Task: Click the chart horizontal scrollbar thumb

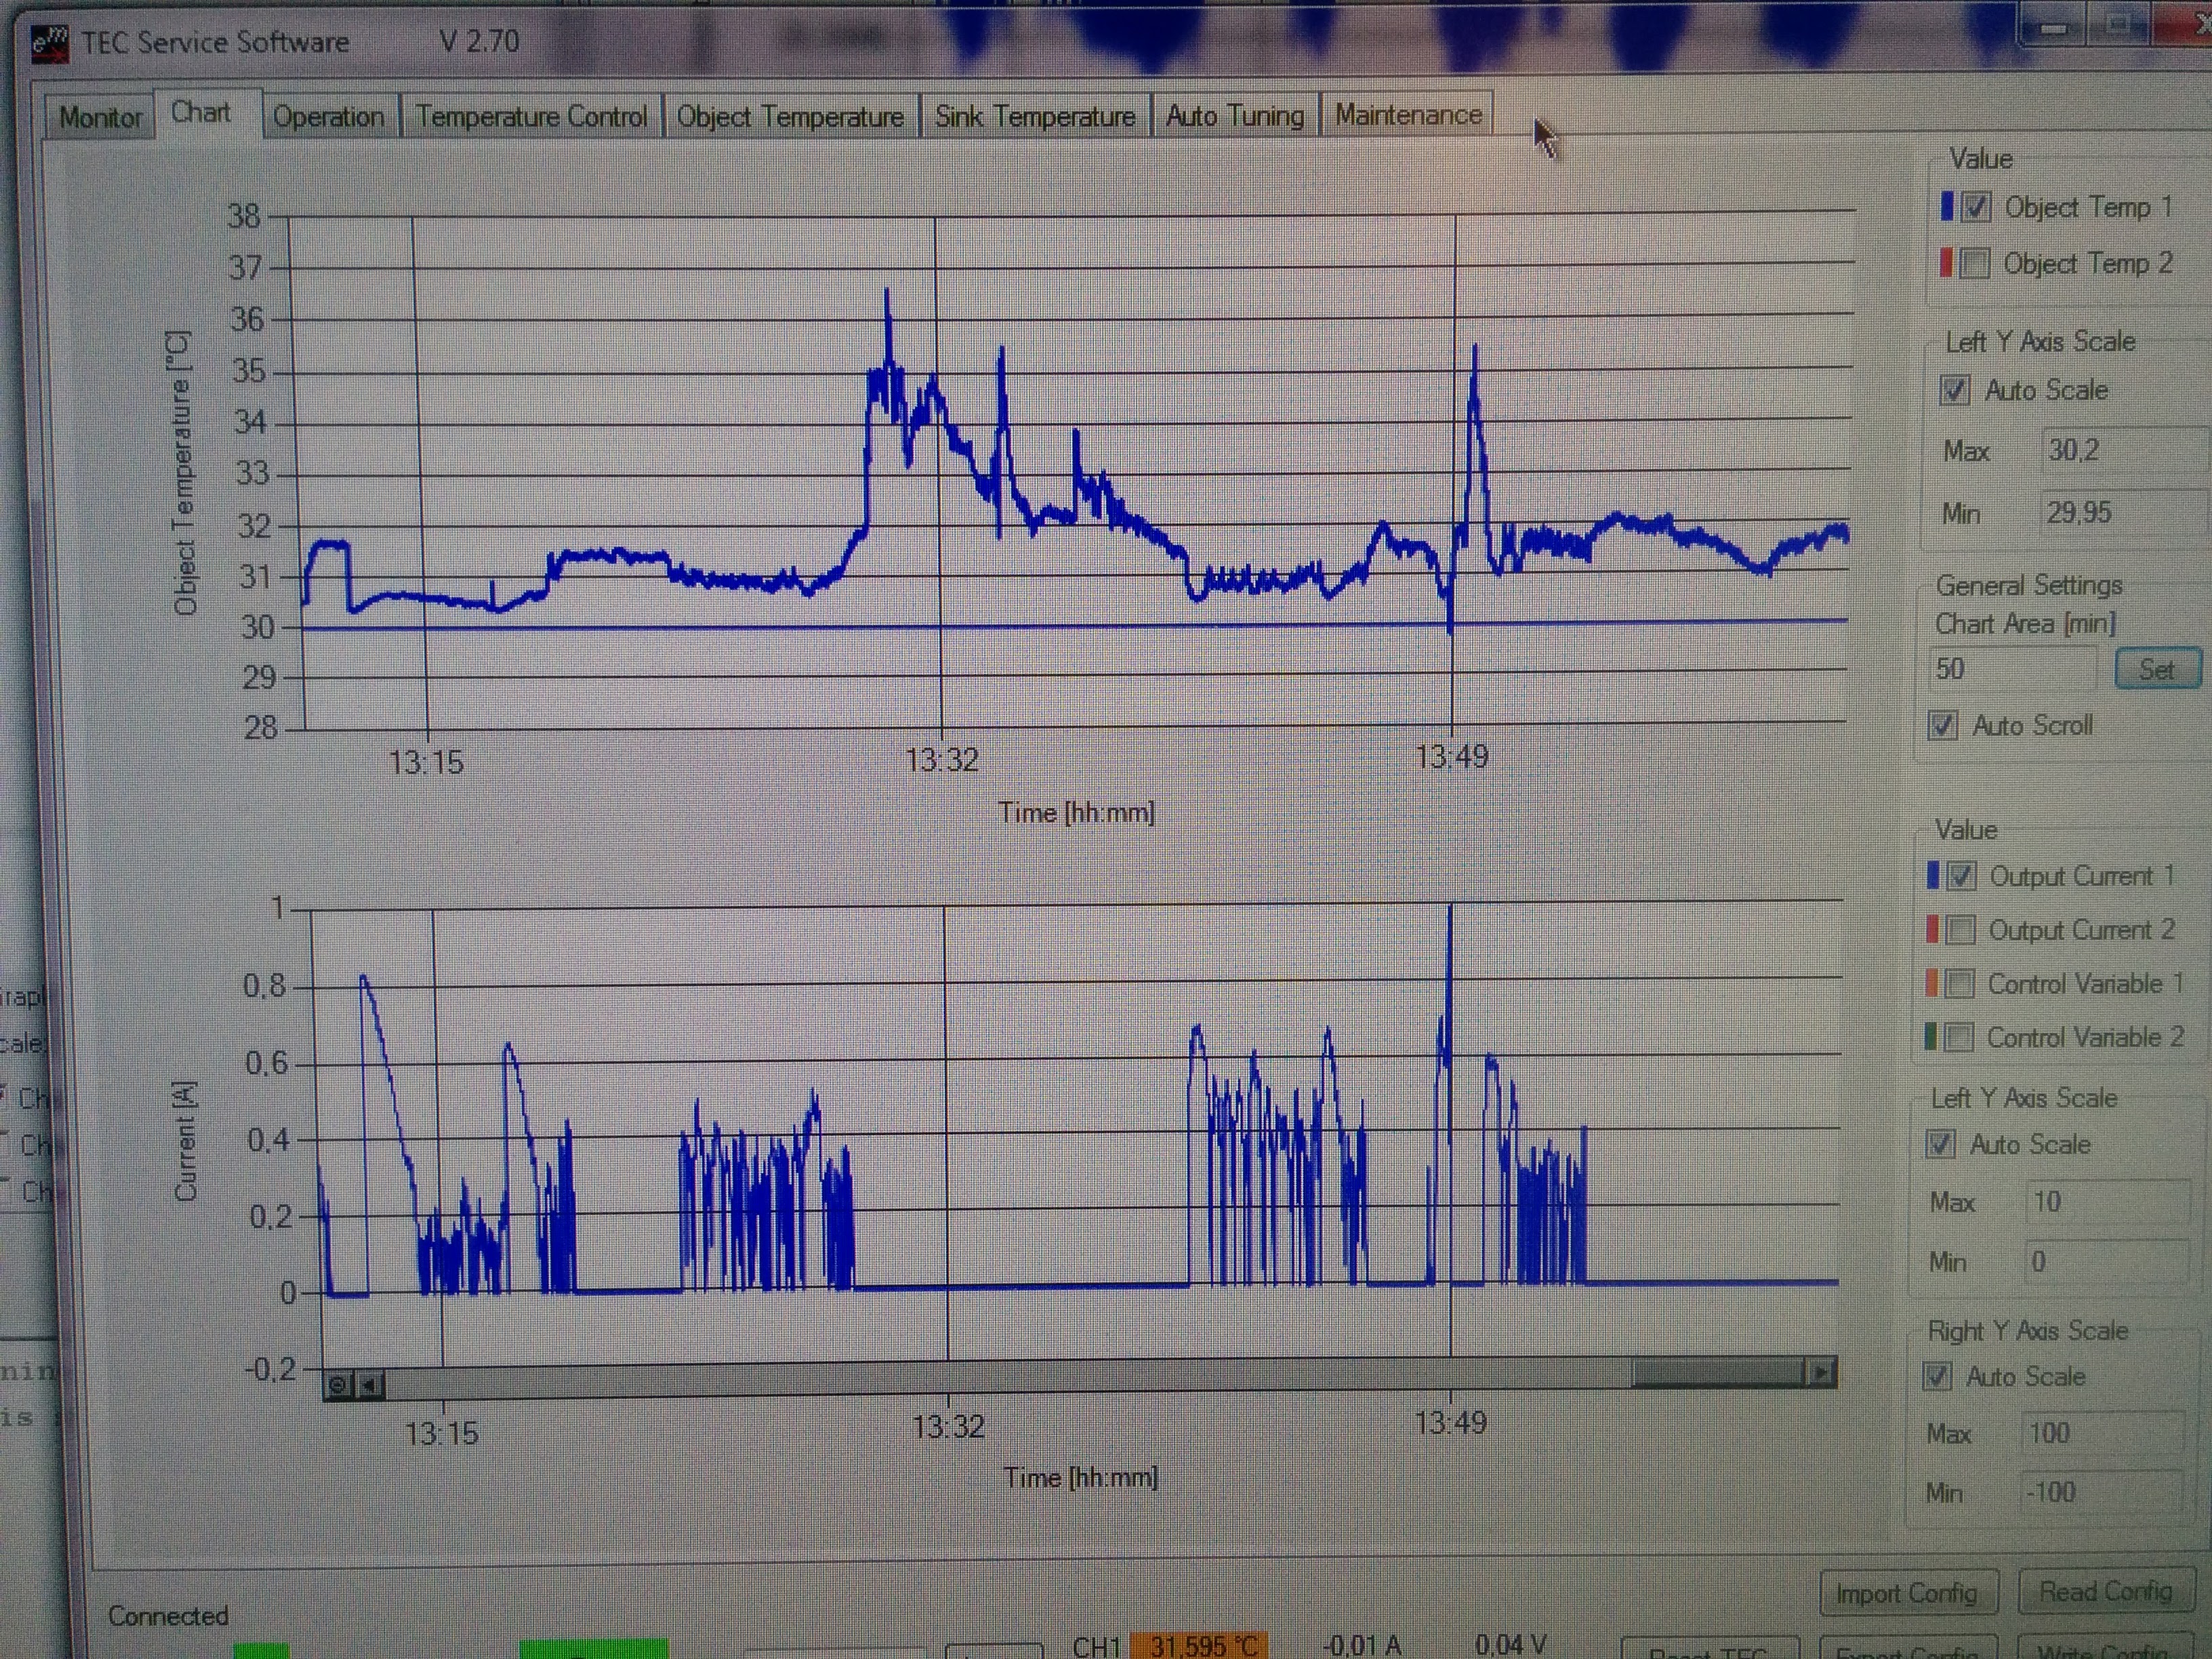Action: pos(1719,1373)
